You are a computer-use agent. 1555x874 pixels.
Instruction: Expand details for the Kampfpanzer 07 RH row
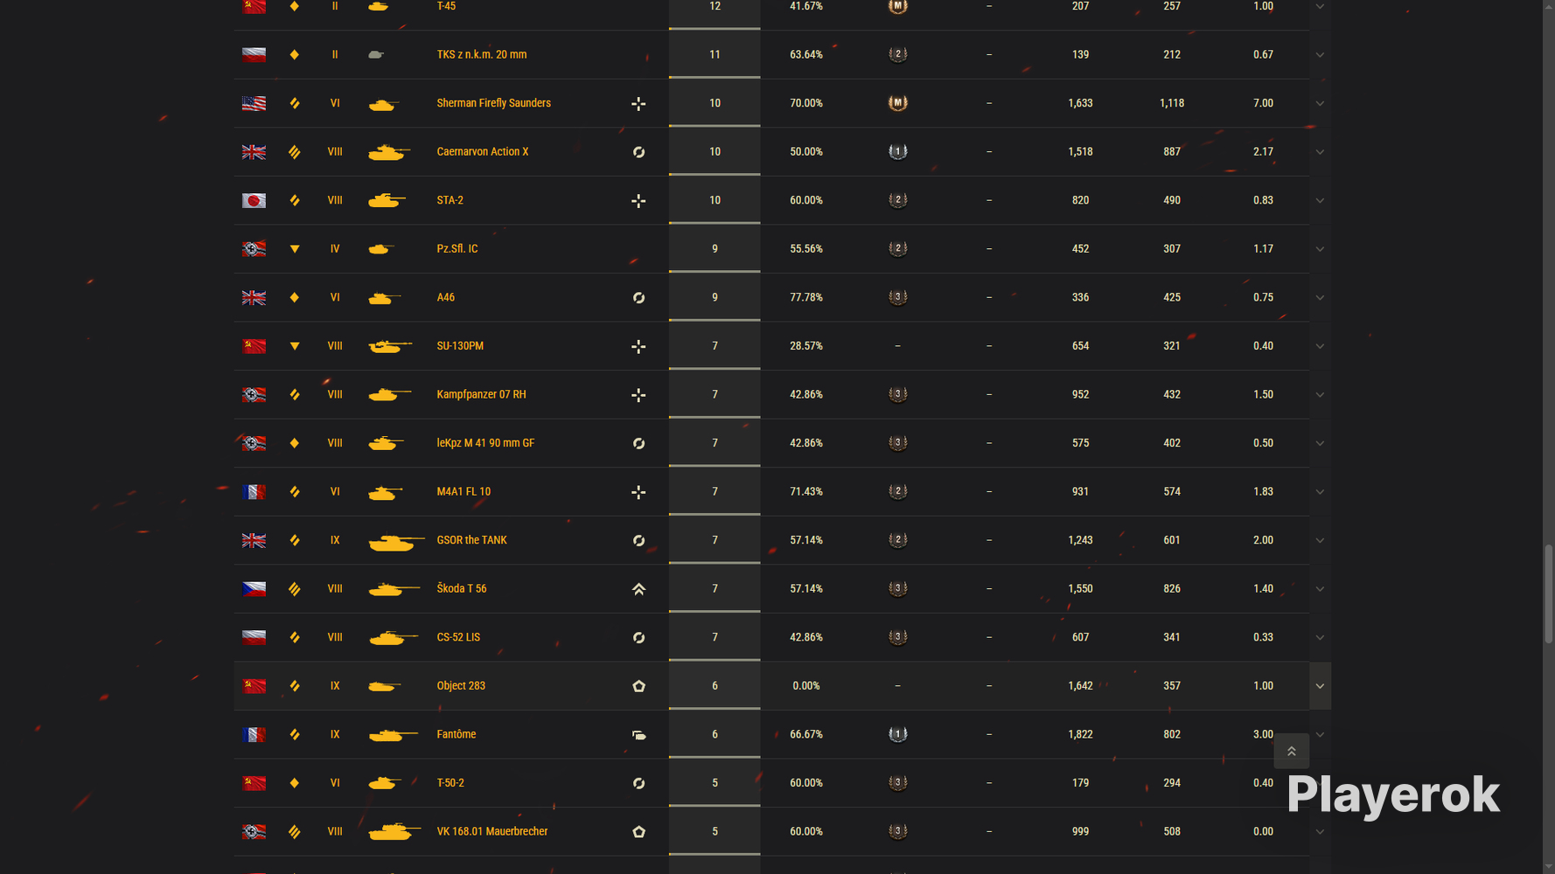coord(1320,395)
